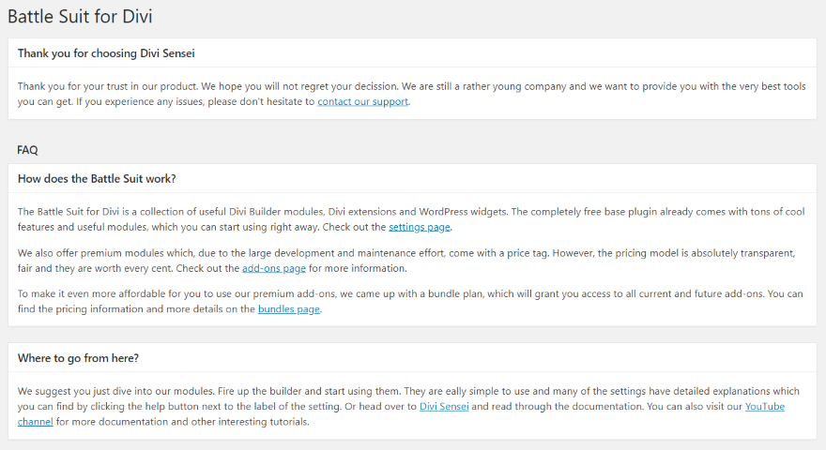
Task: Open the YouTube channel link
Action: click(764, 406)
